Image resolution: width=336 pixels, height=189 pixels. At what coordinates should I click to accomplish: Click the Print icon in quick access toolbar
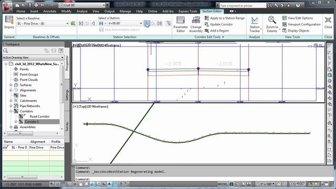click(36, 5)
